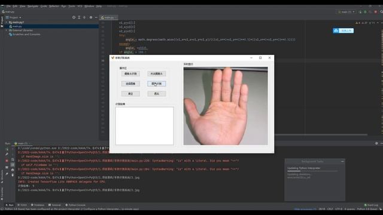Click the hand image preview in dialog
The image size is (383, 215).
point(226,106)
